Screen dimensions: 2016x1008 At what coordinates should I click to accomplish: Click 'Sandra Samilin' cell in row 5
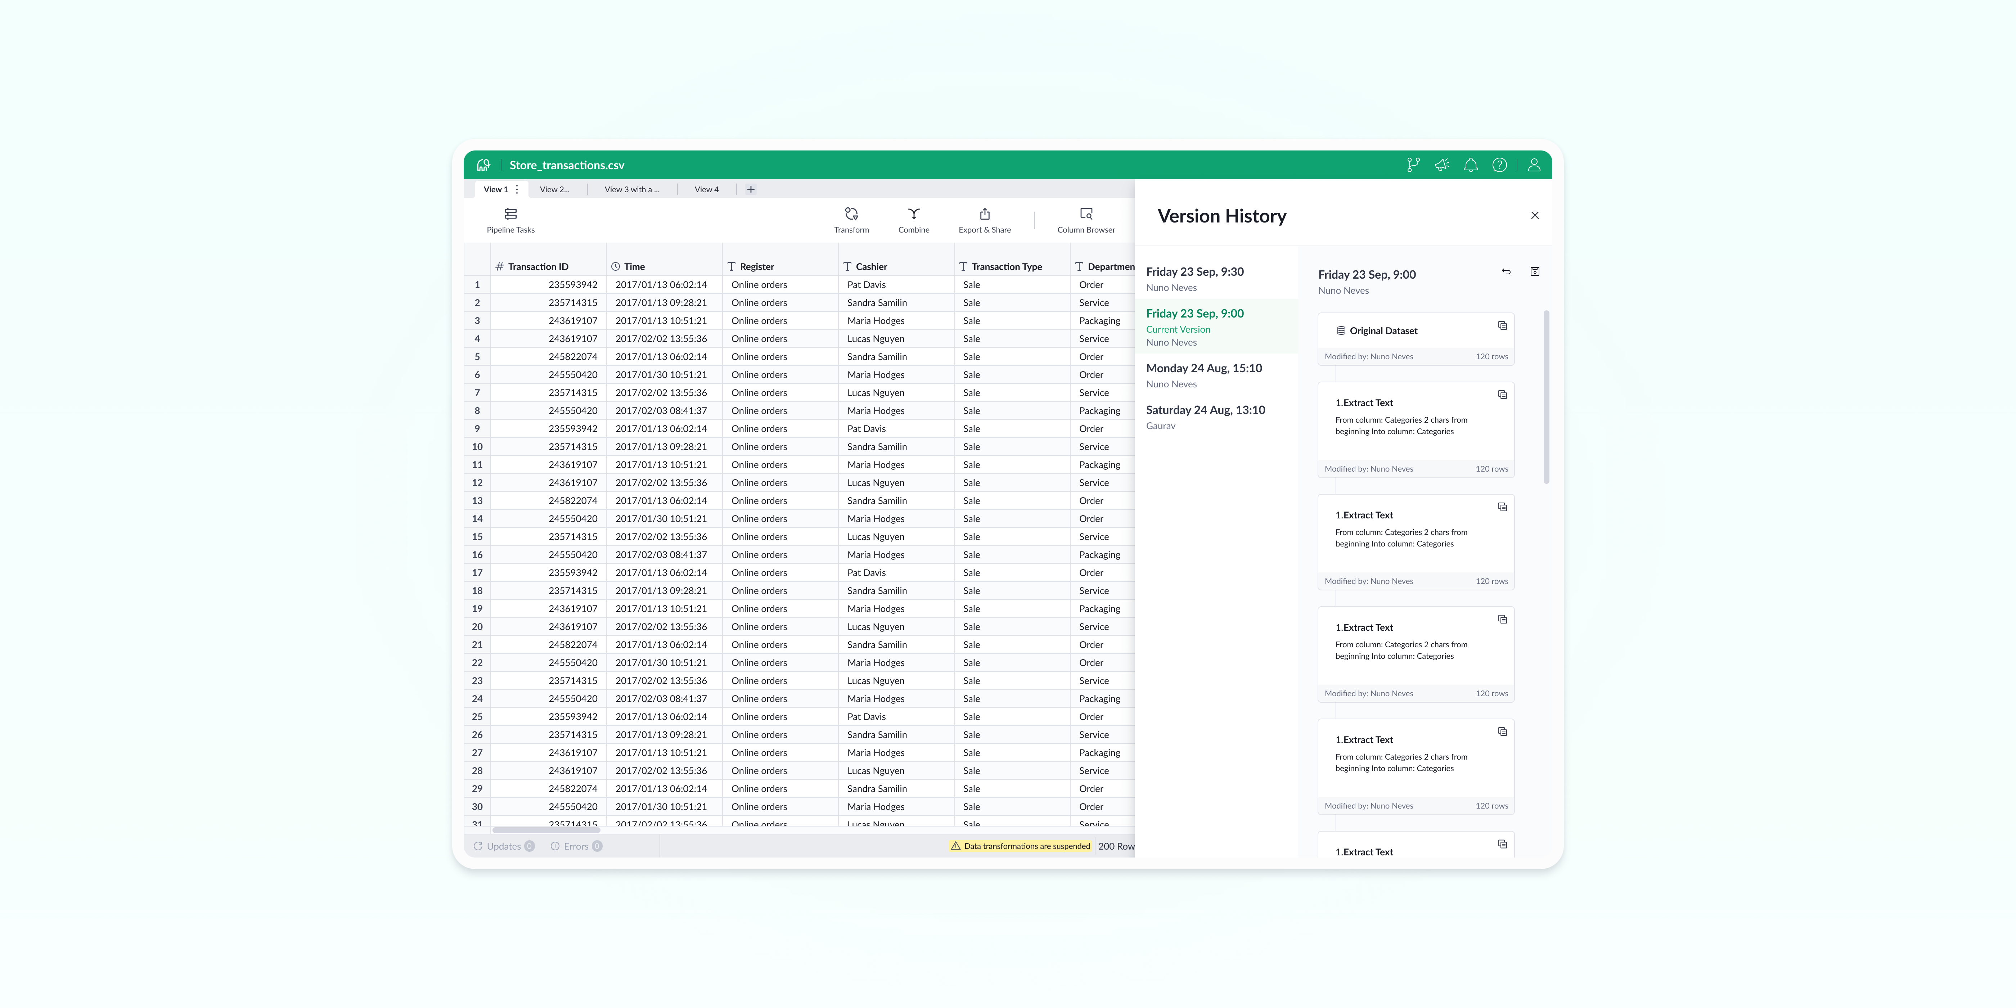click(896, 357)
